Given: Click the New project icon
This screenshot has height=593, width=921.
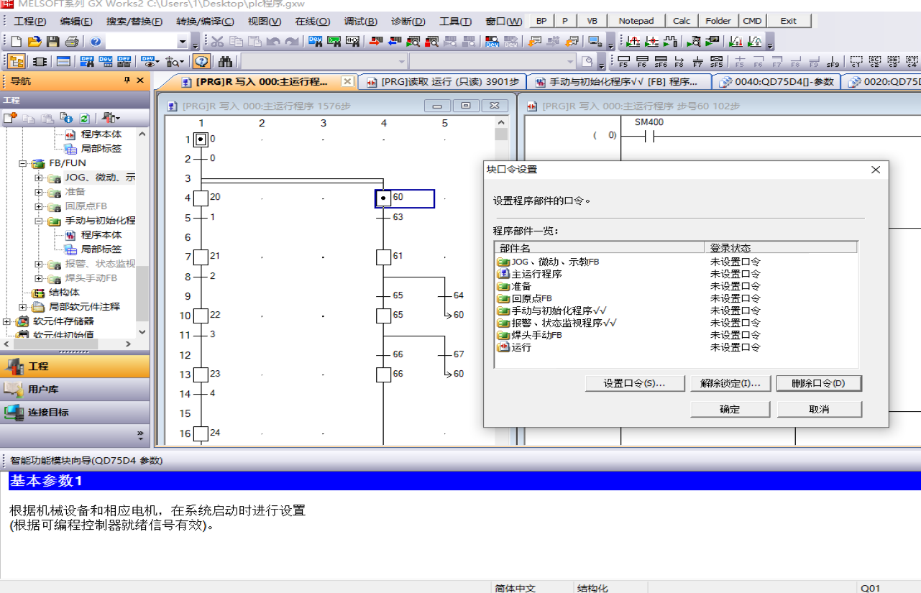Looking at the screenshot, I should point(17,41).
